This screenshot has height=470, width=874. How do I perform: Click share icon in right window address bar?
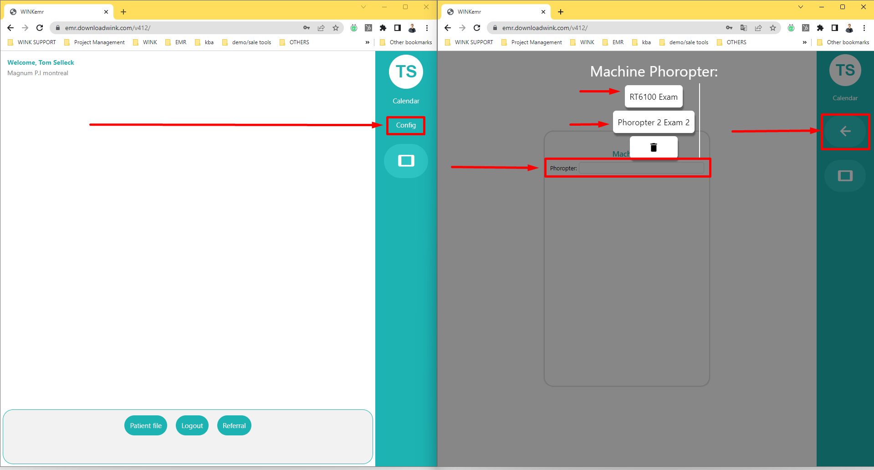[758, 28]
